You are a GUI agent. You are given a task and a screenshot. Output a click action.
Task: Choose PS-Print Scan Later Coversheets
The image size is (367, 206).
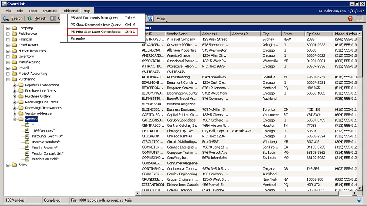(x=103, y=32)
